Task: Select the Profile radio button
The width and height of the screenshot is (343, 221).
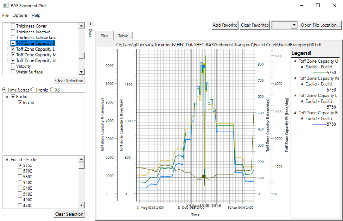Action: click(33, 90)
